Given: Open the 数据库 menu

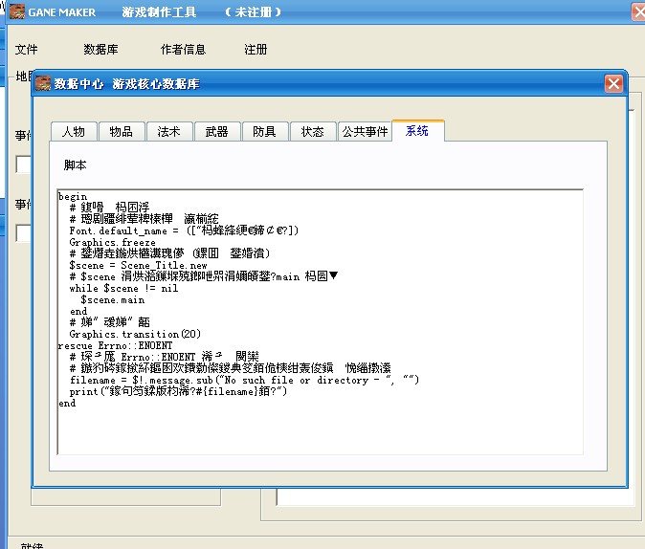Looking at the screenshot, I should [x=100, y=50].
